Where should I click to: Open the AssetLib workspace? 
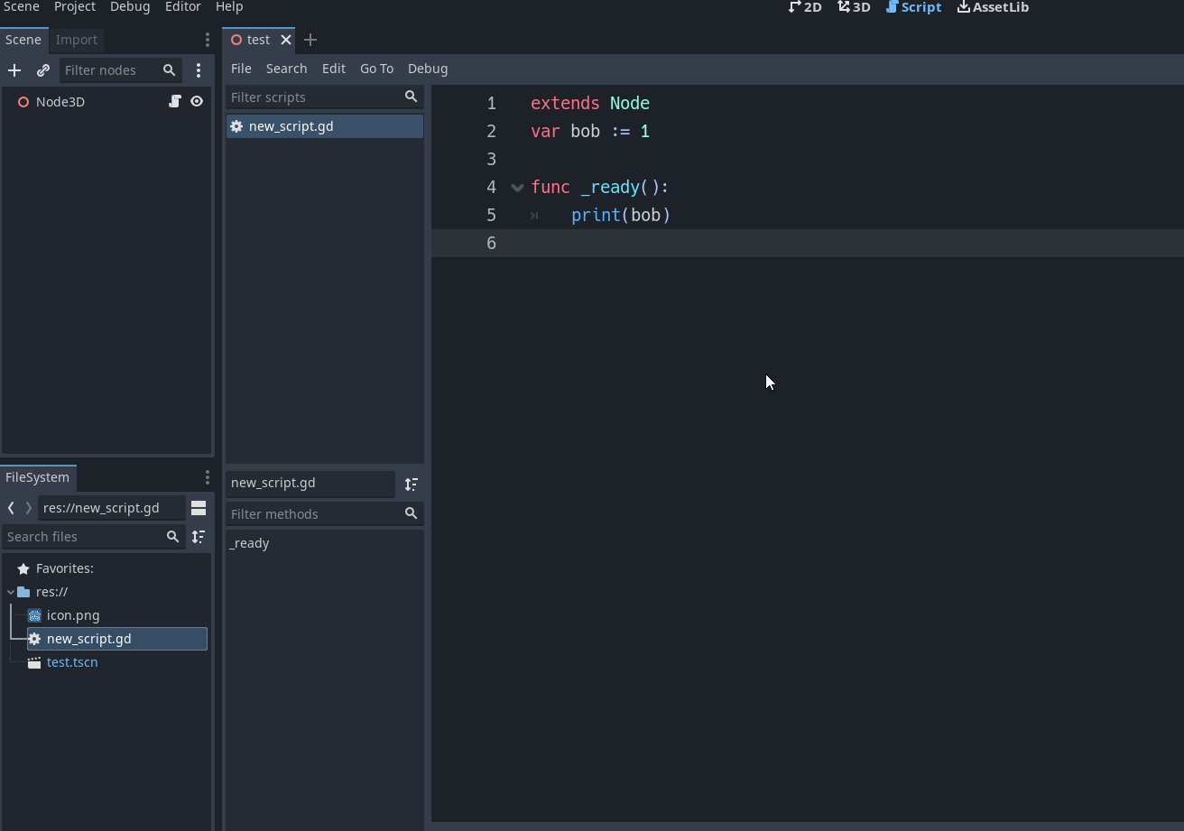[x=993, y=7]
